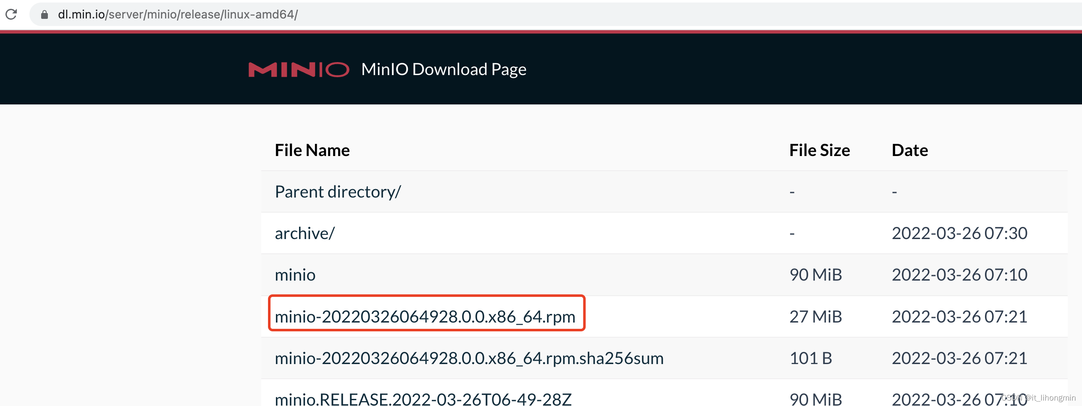Click the File Name column header
1082x406 pixels.
point(312,150)
